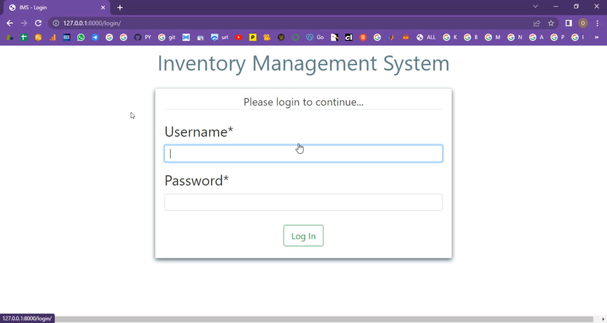Open the url bookmark
Image resolution: width=607 pixels, height=323 pixels.
219,37
